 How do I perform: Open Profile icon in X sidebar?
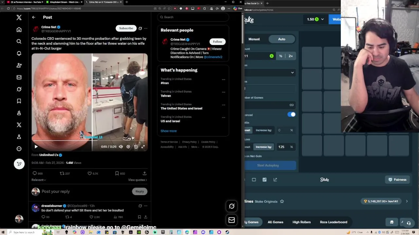(x=19, y=137)
